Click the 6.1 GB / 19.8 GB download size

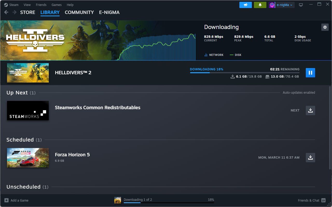(246, 77)
